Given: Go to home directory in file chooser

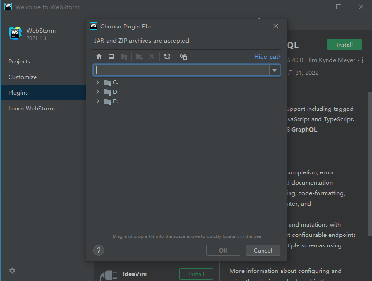Looking at the screenshot, I should [99, 56].
